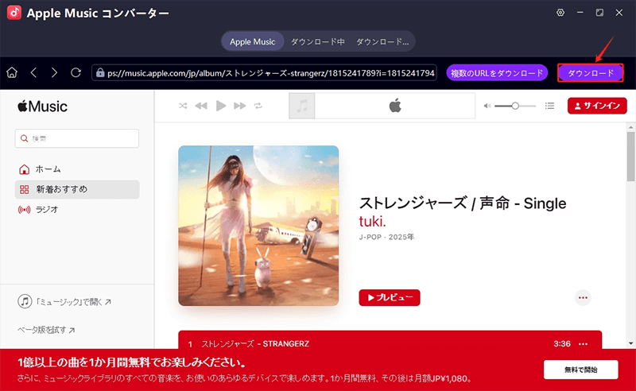Select 新着おすすめ in the sidebar
The width and height of the screenshot is (636, 391).
click(x=77, y=189)
